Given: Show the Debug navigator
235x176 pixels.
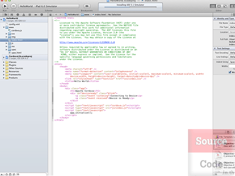Looking at the screenshot, I should [30, 15].
